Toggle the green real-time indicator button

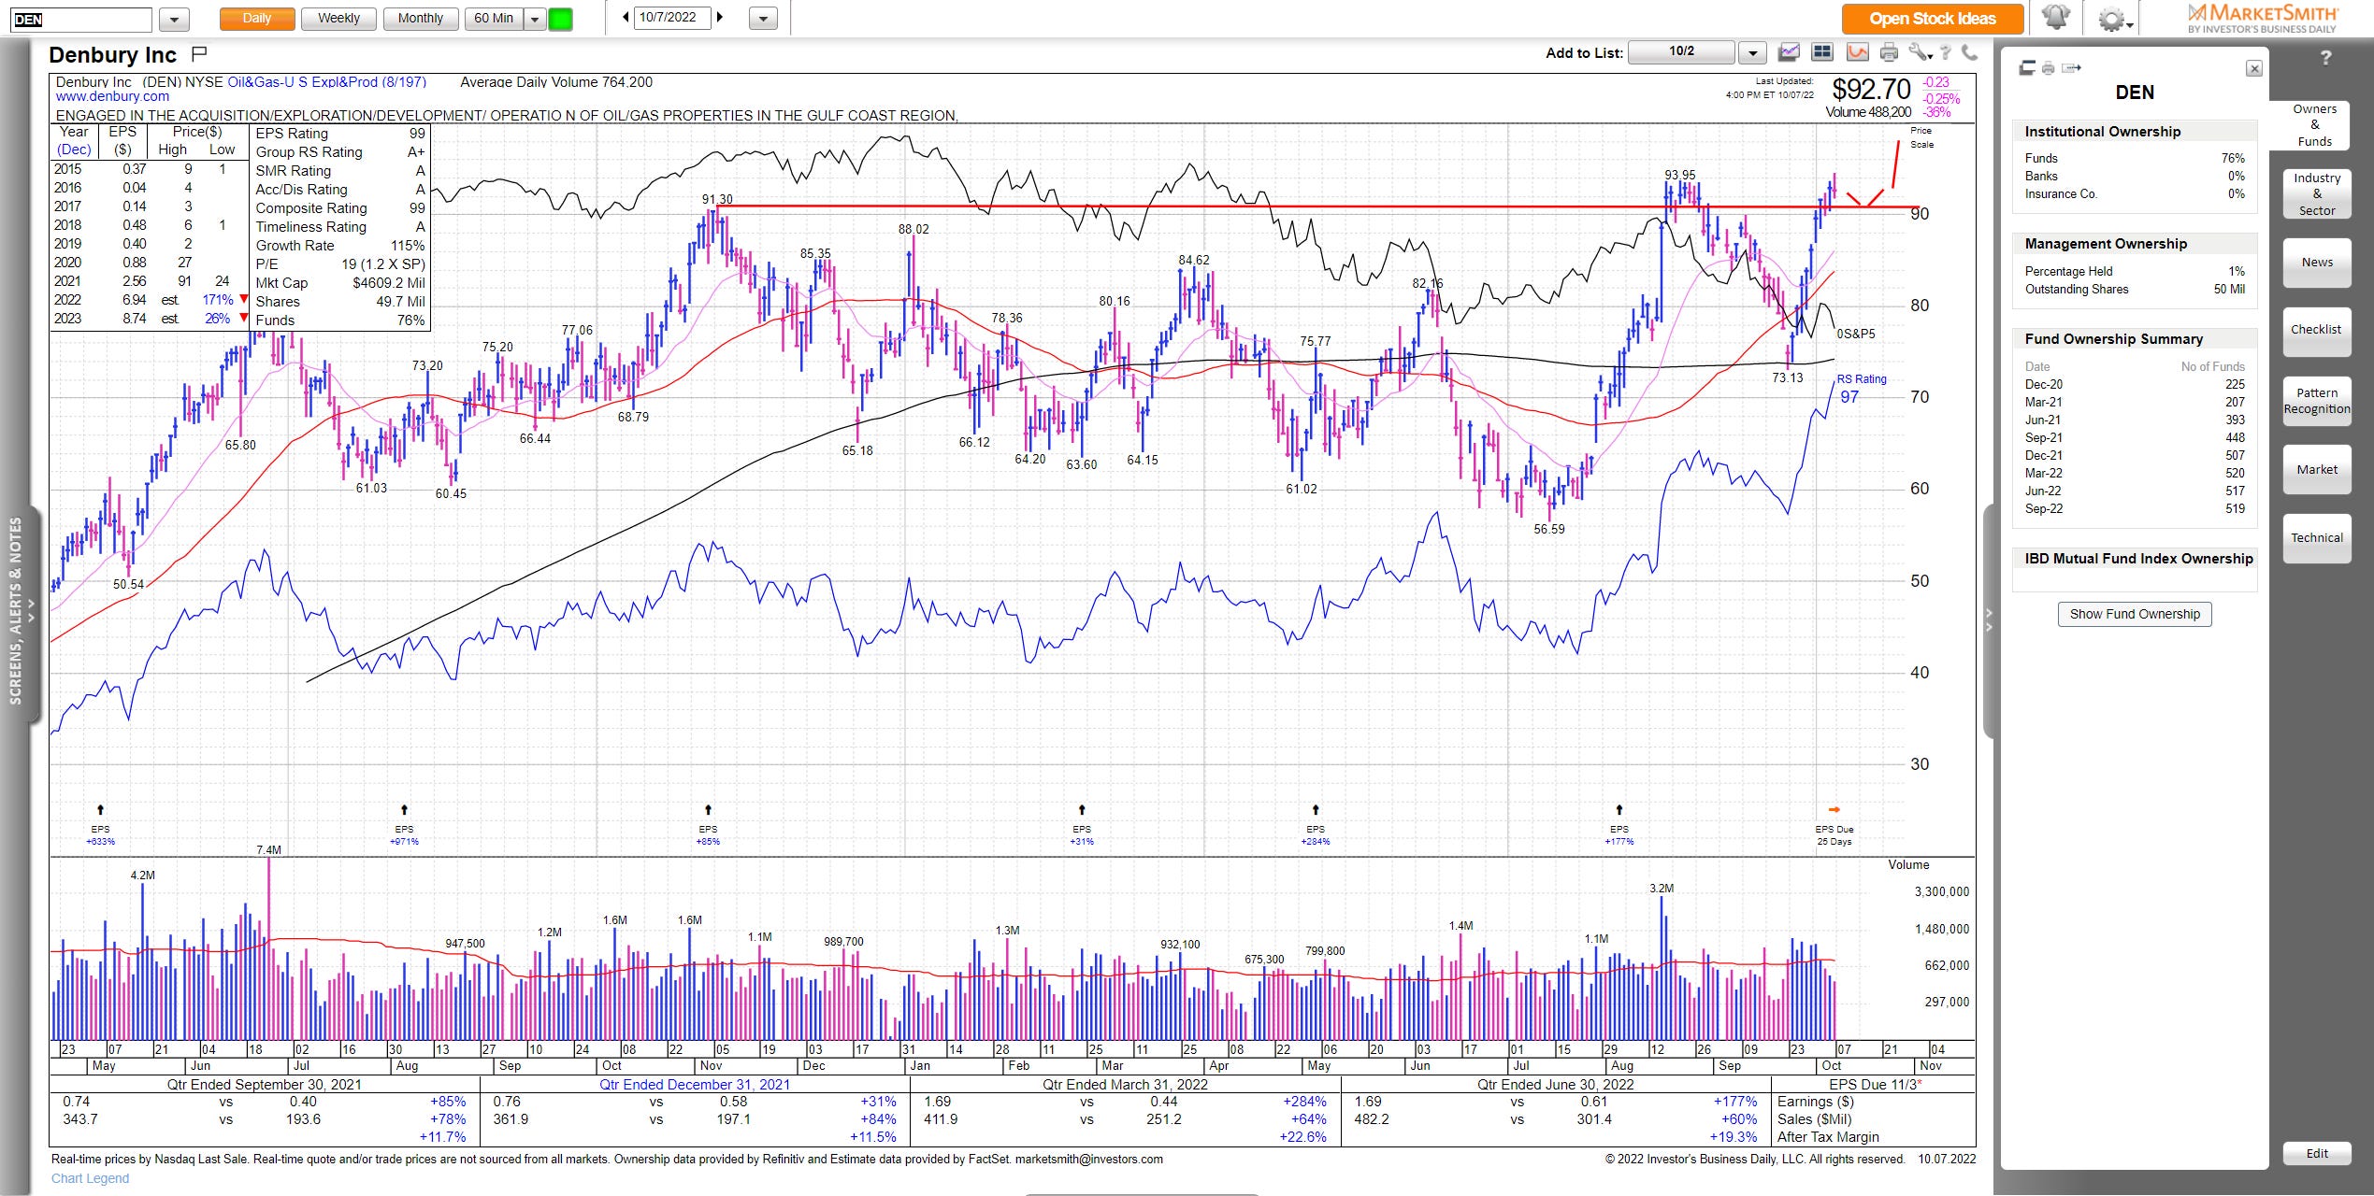pyautogui.click(x=560, y=19)
